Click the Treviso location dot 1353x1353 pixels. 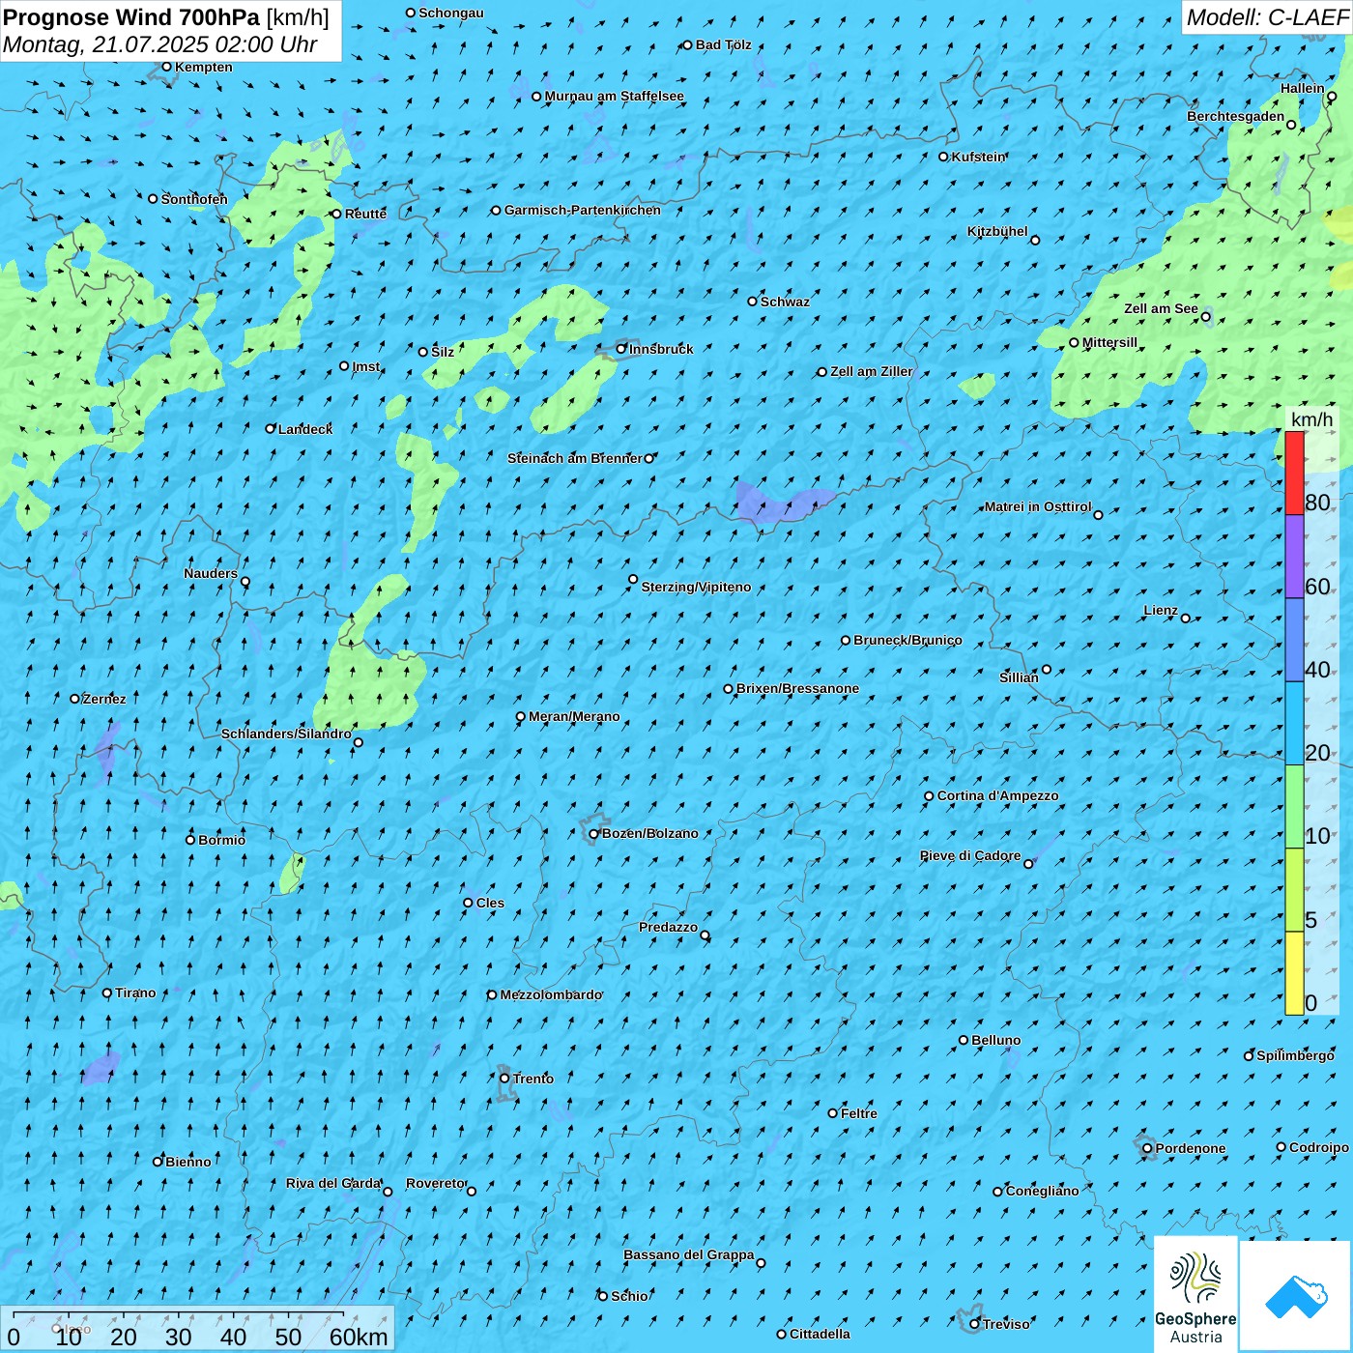tap(975, 1324)
